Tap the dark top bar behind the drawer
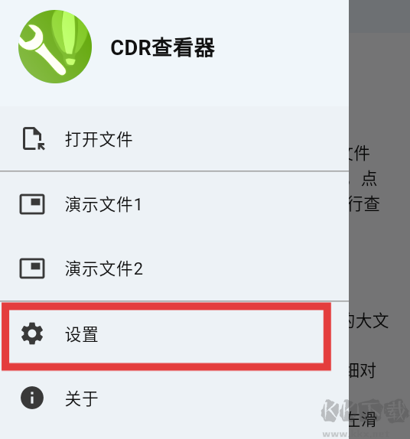Screen dimensions: 410x439 pyautogui.click(x=379, y=16)
